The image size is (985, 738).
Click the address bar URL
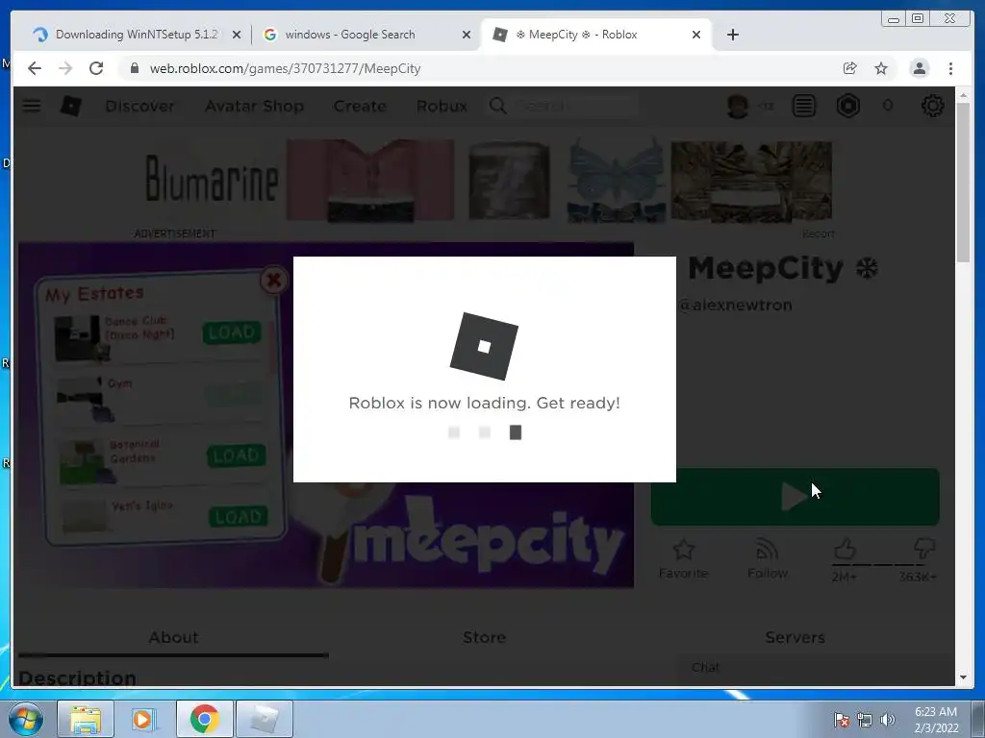[285, 68]
